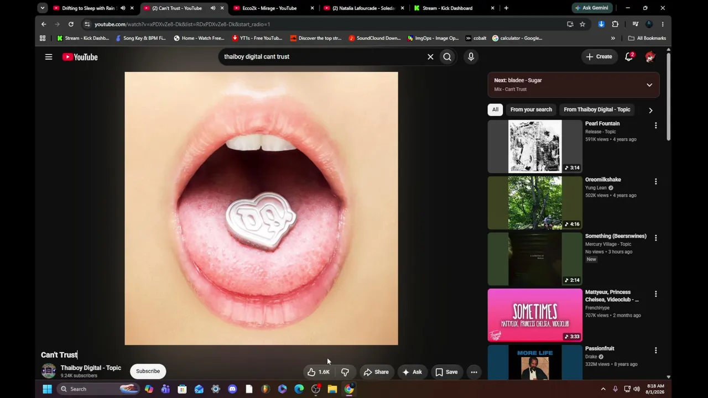Show more filter chips with the arrow
Viewport: 708px width, 398px height.
pos(650,110)
